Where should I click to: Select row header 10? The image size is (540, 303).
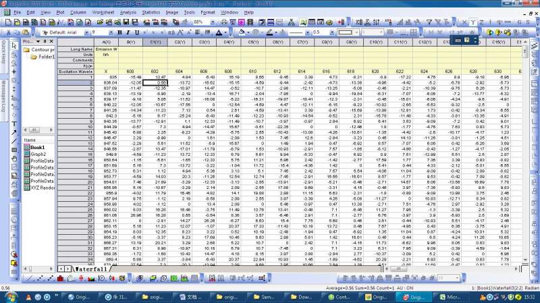(76, 127)
